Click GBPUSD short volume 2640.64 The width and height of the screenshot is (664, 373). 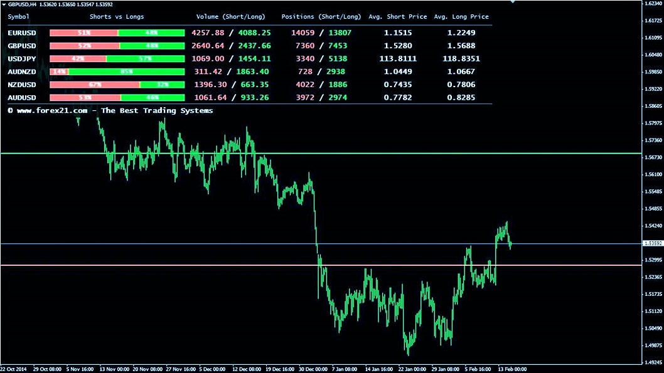[208, 46]
